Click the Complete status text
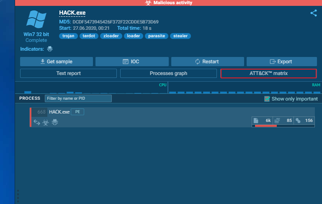 point(36,40)
